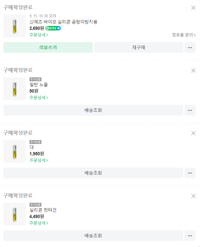Click 재구매 to repurchase the silicone
The height and width of the screenshot is (247, 200).
[x=139, y=47]
